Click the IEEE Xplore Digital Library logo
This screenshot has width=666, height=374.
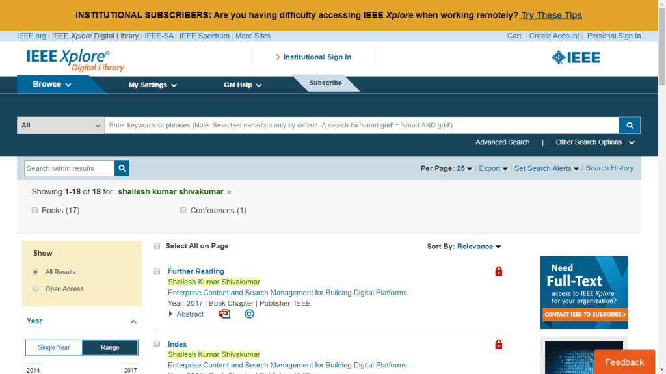pos(75,60)
